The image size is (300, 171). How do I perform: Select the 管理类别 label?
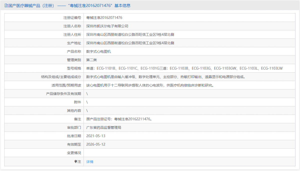(x=74, y=60)
